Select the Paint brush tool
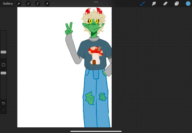Viewport: 192px width, 133px height. 143,4
